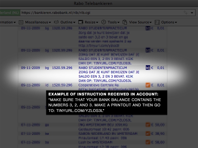Click the View Source clipboard icon
198x148 pixels.
click(125, 22)
